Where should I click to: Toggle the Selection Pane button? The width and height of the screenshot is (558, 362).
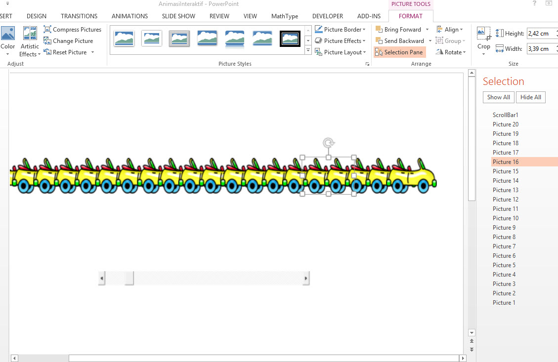click(399, 52)
